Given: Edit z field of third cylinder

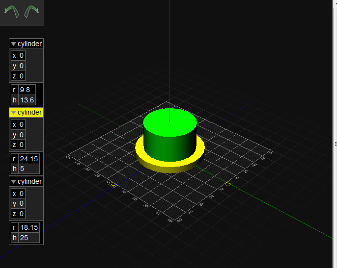Looking at the screenshot, I should point(22,214).
